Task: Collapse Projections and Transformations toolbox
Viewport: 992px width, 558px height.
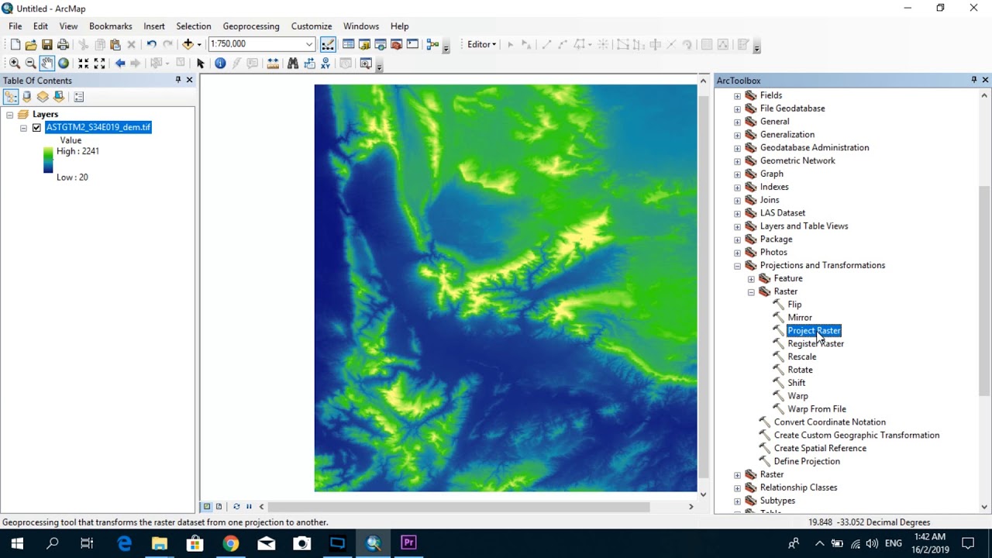Action: tap(737, 266)
